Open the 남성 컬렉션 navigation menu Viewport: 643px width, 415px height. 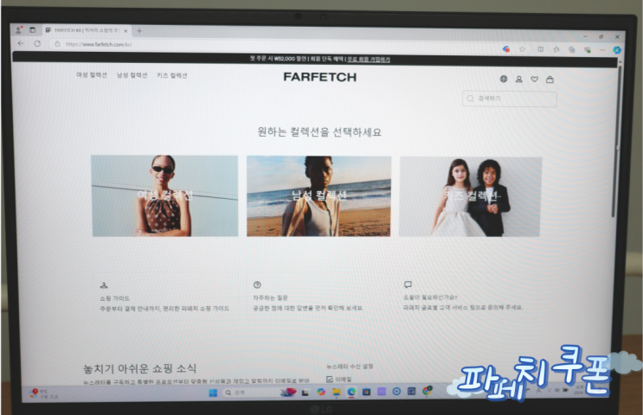point(132,75)
